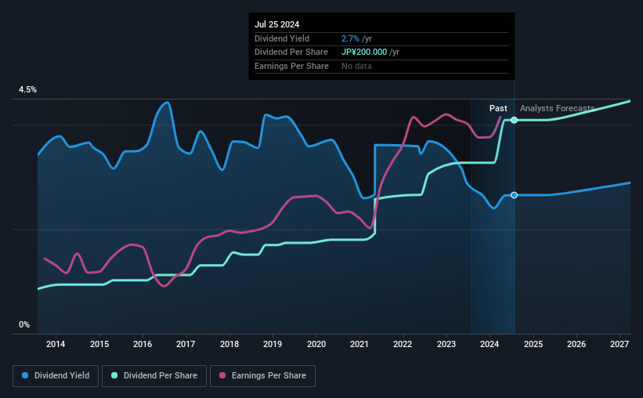Click the 2015 x-axis label
Screen dimensions: 643x398
click(99, 344)
